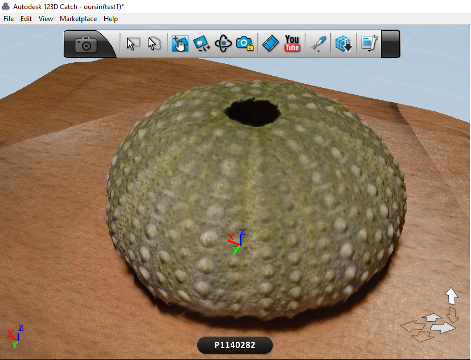Open the display settings dropdown
The height and width of the screenshot is (360, 471).
click(x=369, y=44)
